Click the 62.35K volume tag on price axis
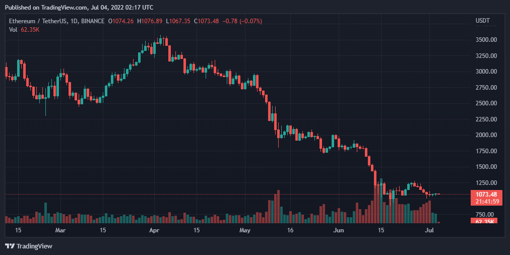510x255 pixels. click(486, 221)
